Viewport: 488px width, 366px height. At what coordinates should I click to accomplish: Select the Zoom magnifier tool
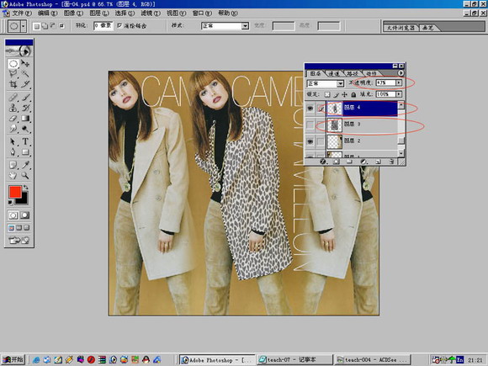[25, 175]
